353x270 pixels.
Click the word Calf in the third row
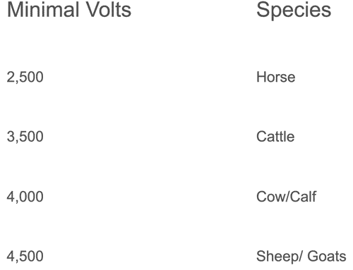[x=303, y=197]
